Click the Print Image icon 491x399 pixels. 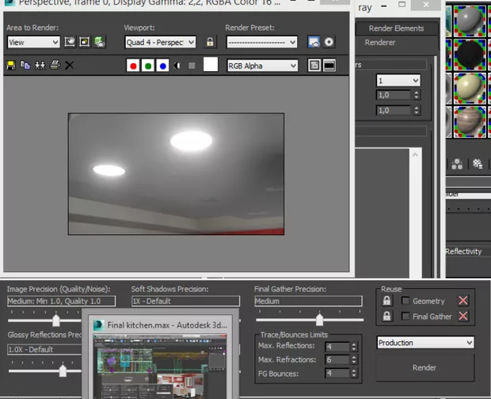click(55, 65)
